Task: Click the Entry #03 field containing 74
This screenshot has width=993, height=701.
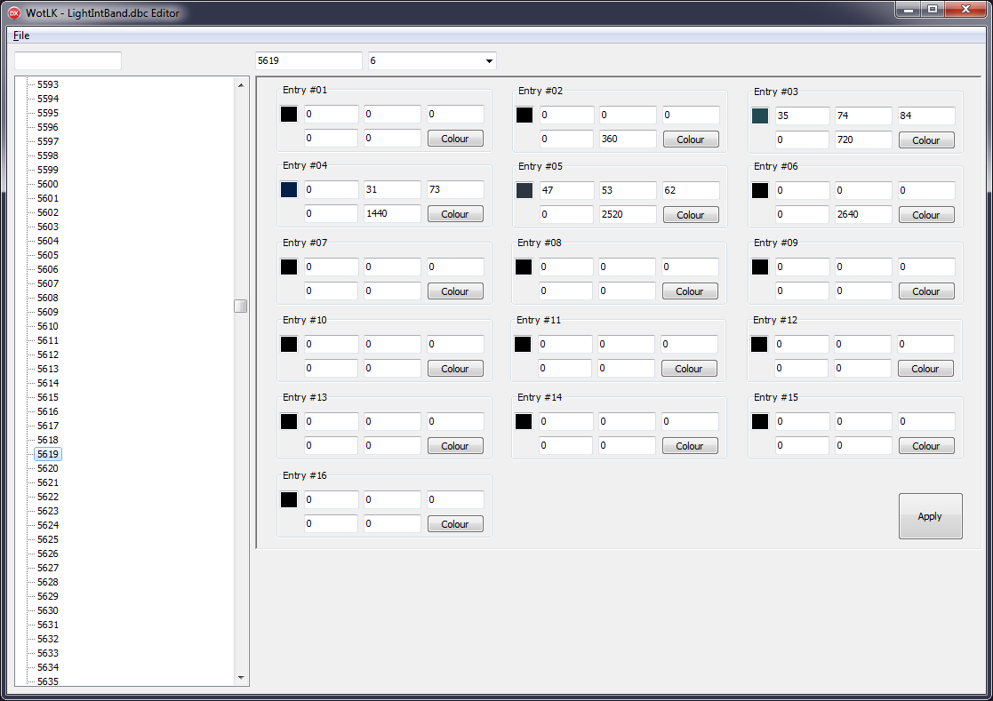Action: pos(862,116)
